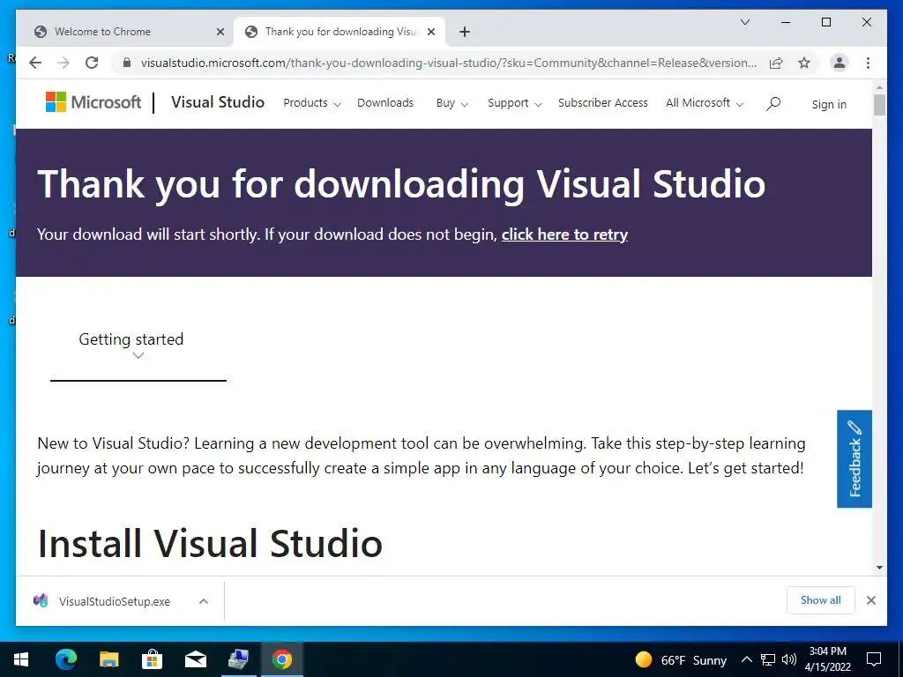The height and width of the screenshot is (677, 903).
Task: Click the browser back arrow
Action: click(35, 63)
